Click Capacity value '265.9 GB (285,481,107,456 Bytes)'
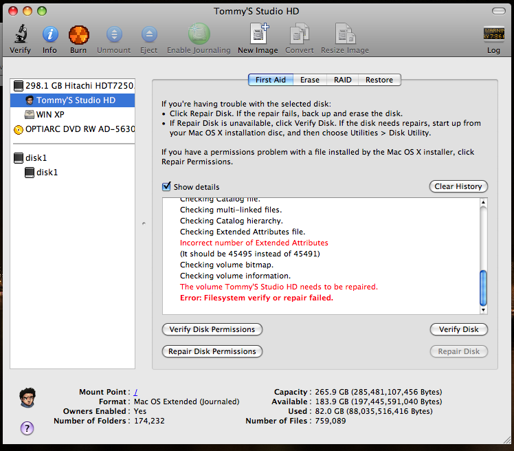Screen dimensions: 514x451 pyautogui.click(x=379, y=392)
